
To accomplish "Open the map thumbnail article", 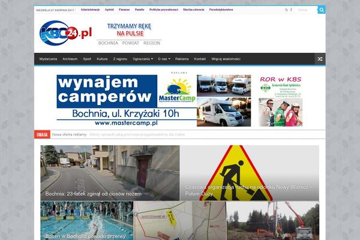I will (x=180, y=221).
